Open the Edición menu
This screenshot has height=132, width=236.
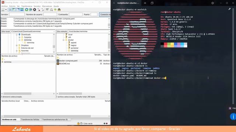12,6
